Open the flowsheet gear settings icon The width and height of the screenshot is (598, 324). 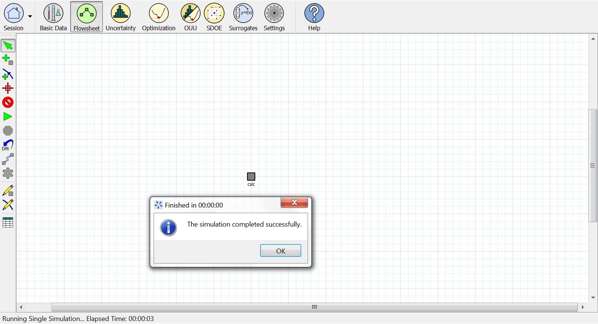coord(8,174)
